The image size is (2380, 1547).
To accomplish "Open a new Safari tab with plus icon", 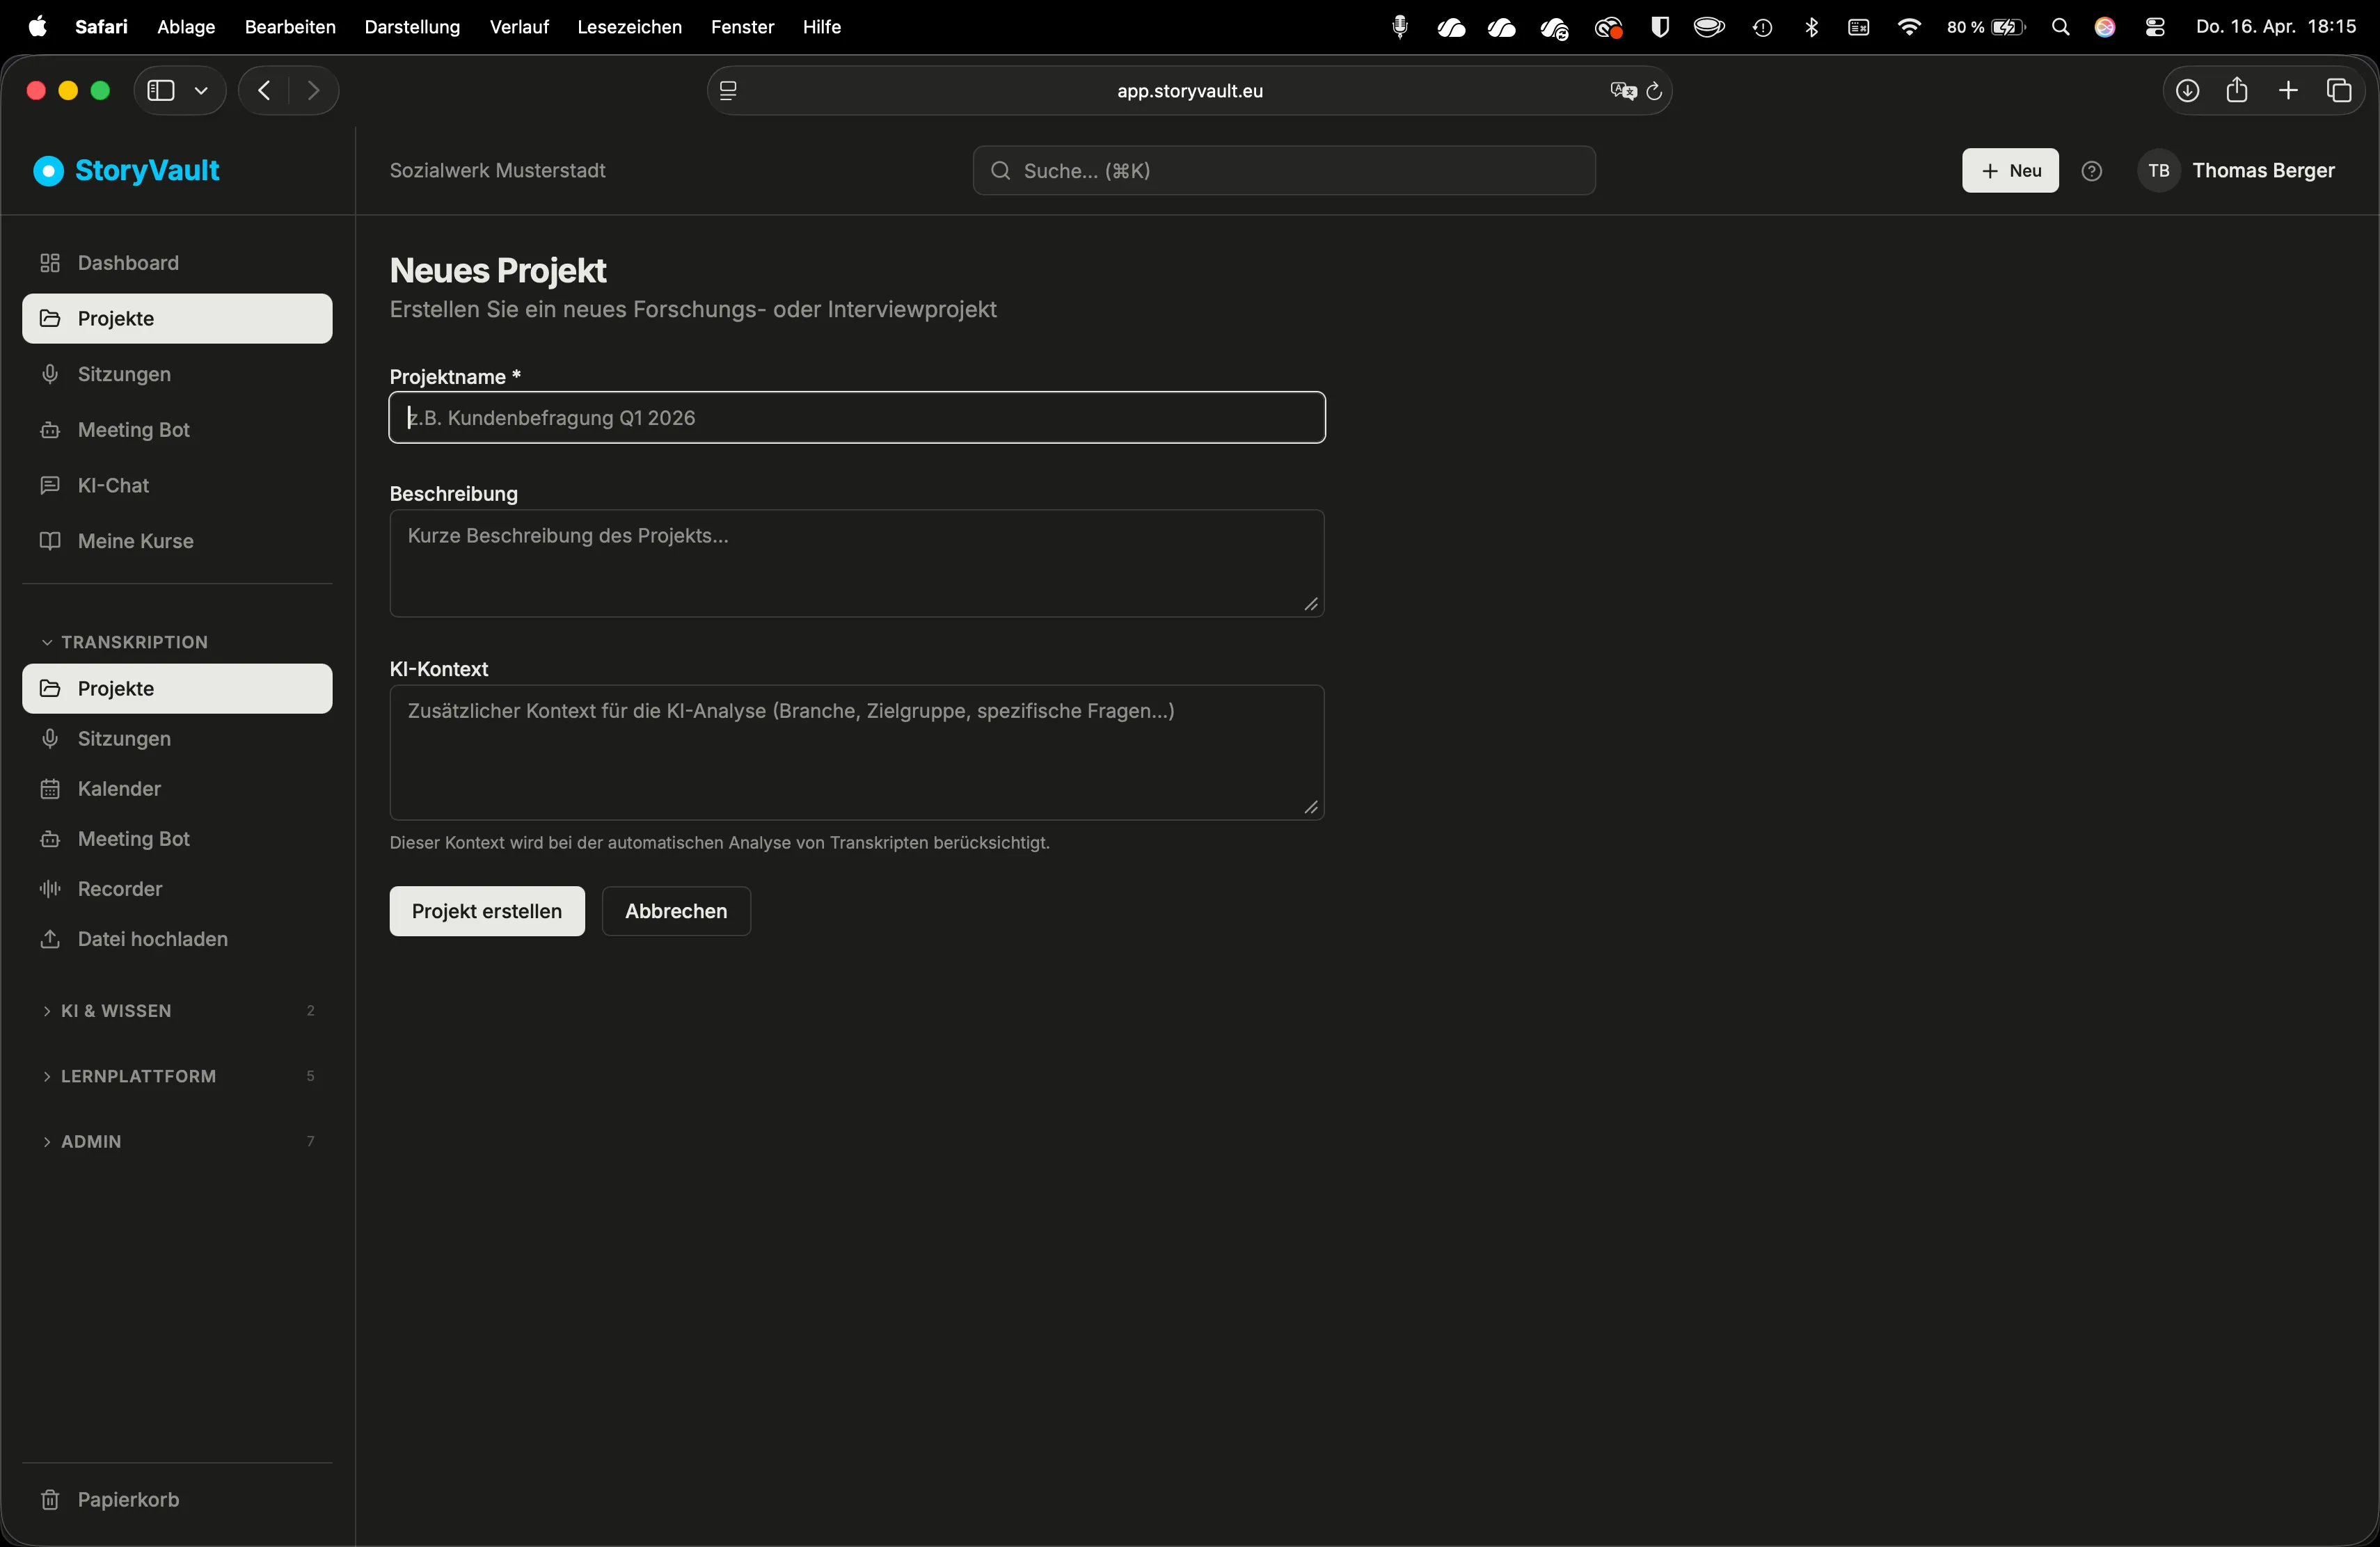I will click(2288, 91).
